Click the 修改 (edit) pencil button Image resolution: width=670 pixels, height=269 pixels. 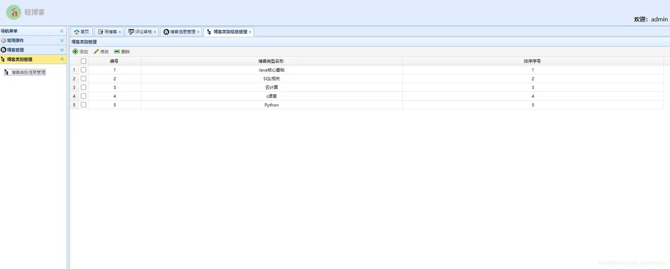coord(101,52)
